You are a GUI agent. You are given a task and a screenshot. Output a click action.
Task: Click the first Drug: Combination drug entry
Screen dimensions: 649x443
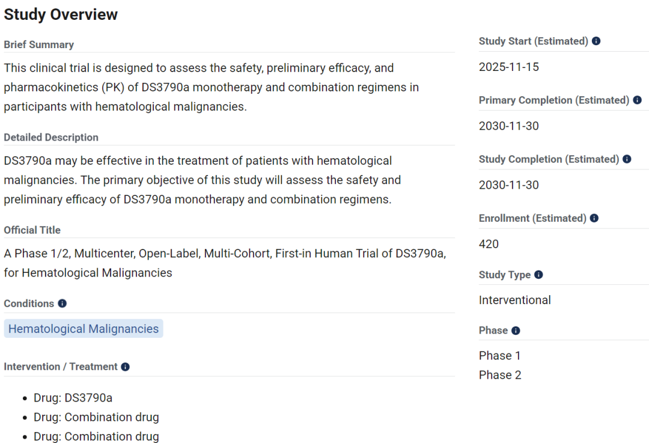coord(96,417)
